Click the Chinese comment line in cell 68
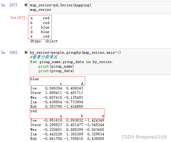 click(x=44, y=57)
